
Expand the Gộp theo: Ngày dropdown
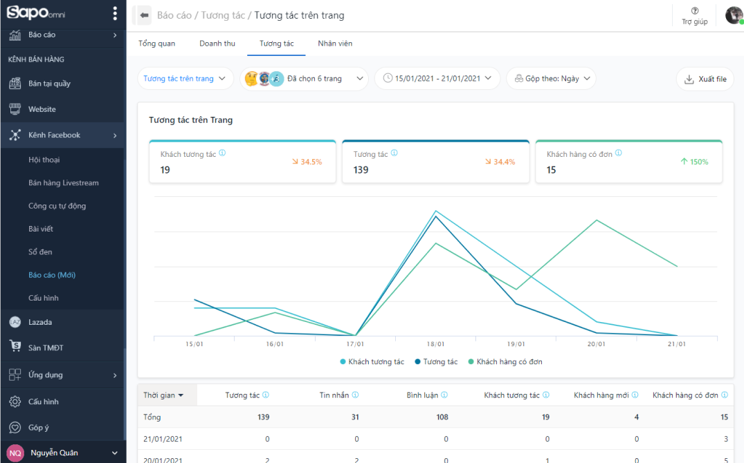pyautogui.click(x=551, y=79)
